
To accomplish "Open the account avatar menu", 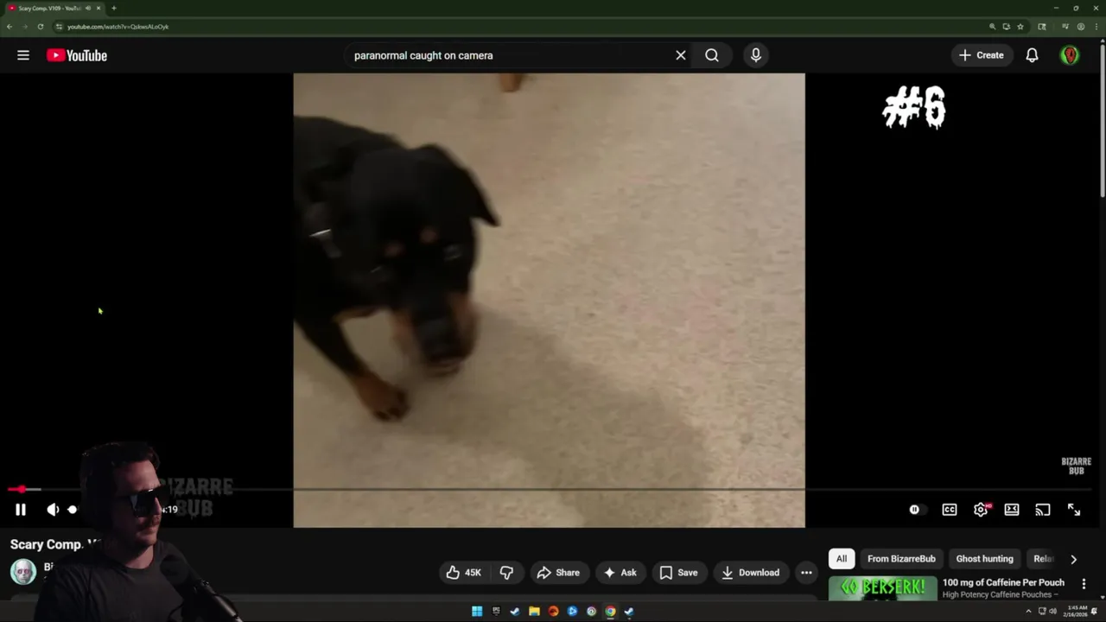I will [x=1070, y=55].
